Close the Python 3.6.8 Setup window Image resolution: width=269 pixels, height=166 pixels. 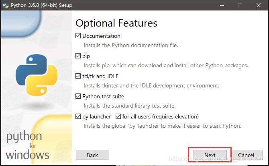tap(259, 5)
